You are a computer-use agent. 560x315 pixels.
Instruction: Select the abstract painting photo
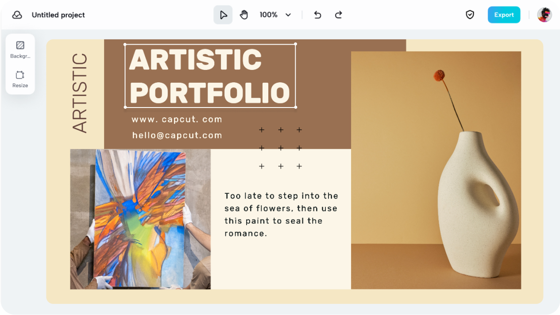(140, 219)
